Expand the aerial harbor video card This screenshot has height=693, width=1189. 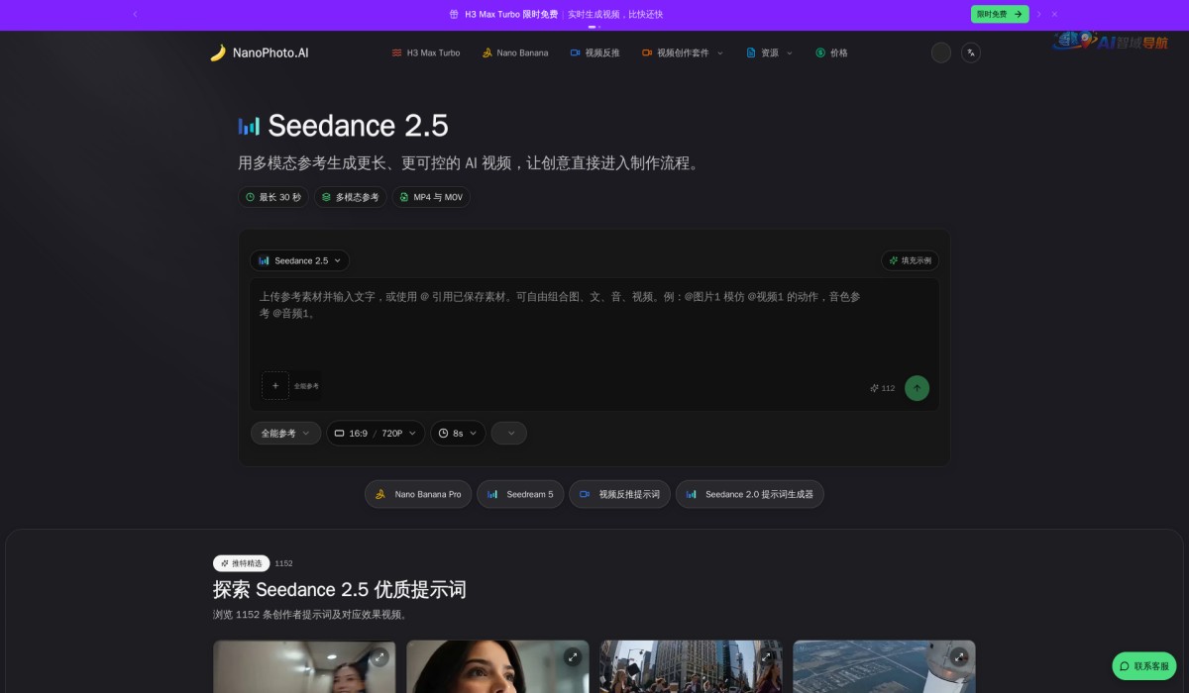pos(959,656)
